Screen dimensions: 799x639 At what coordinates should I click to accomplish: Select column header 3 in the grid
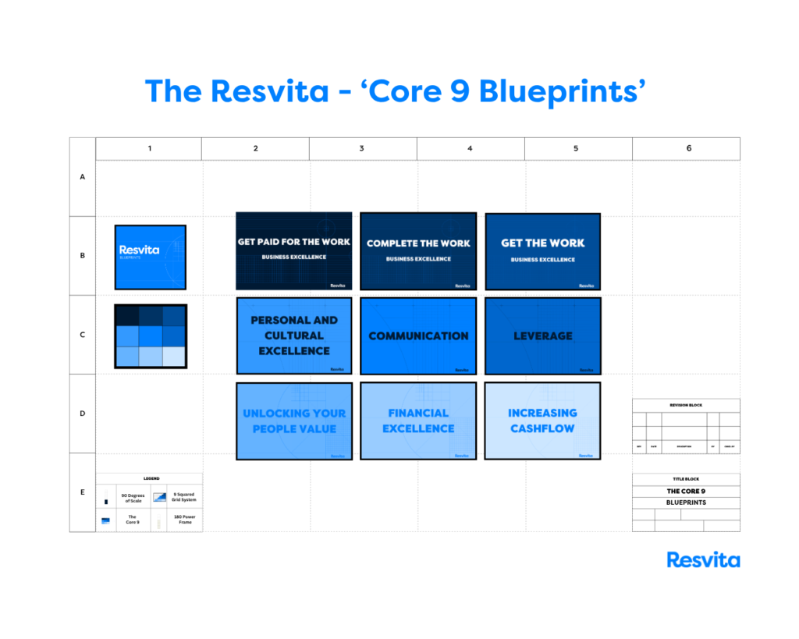pos(362,148)
